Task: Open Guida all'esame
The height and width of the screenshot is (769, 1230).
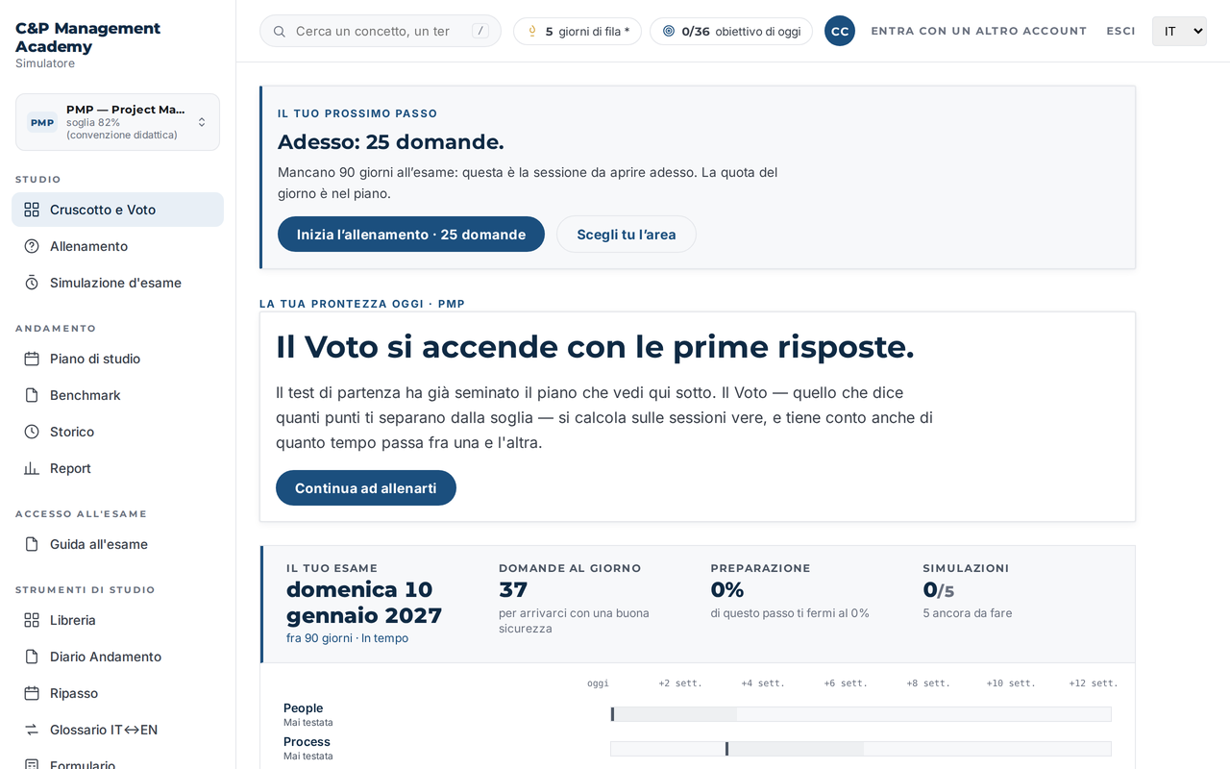Action: pyautogui.click(x=117, y=544)
